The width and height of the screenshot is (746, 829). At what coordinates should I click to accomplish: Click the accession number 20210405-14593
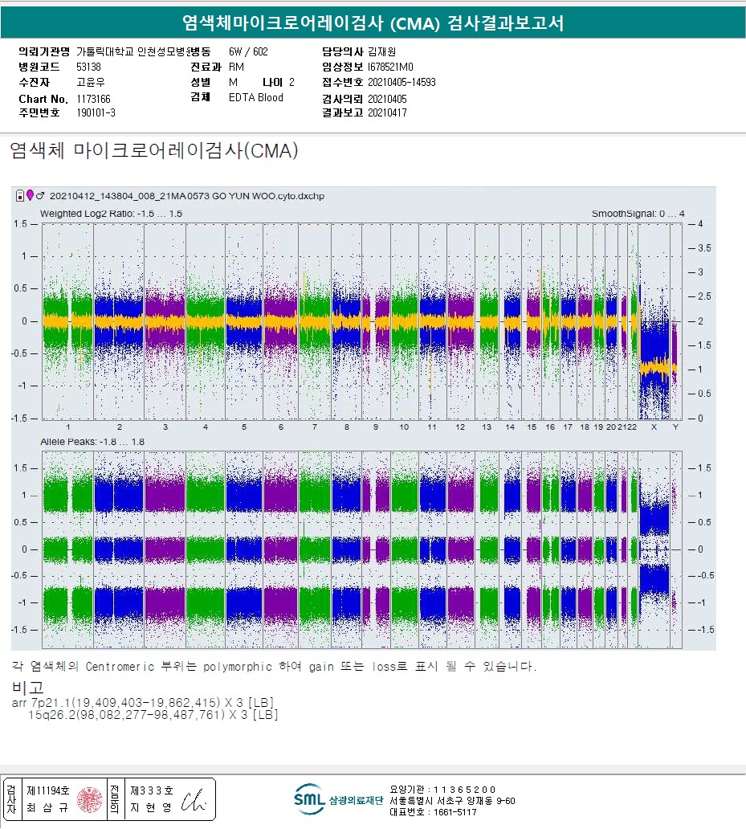(x=402, y=83)
